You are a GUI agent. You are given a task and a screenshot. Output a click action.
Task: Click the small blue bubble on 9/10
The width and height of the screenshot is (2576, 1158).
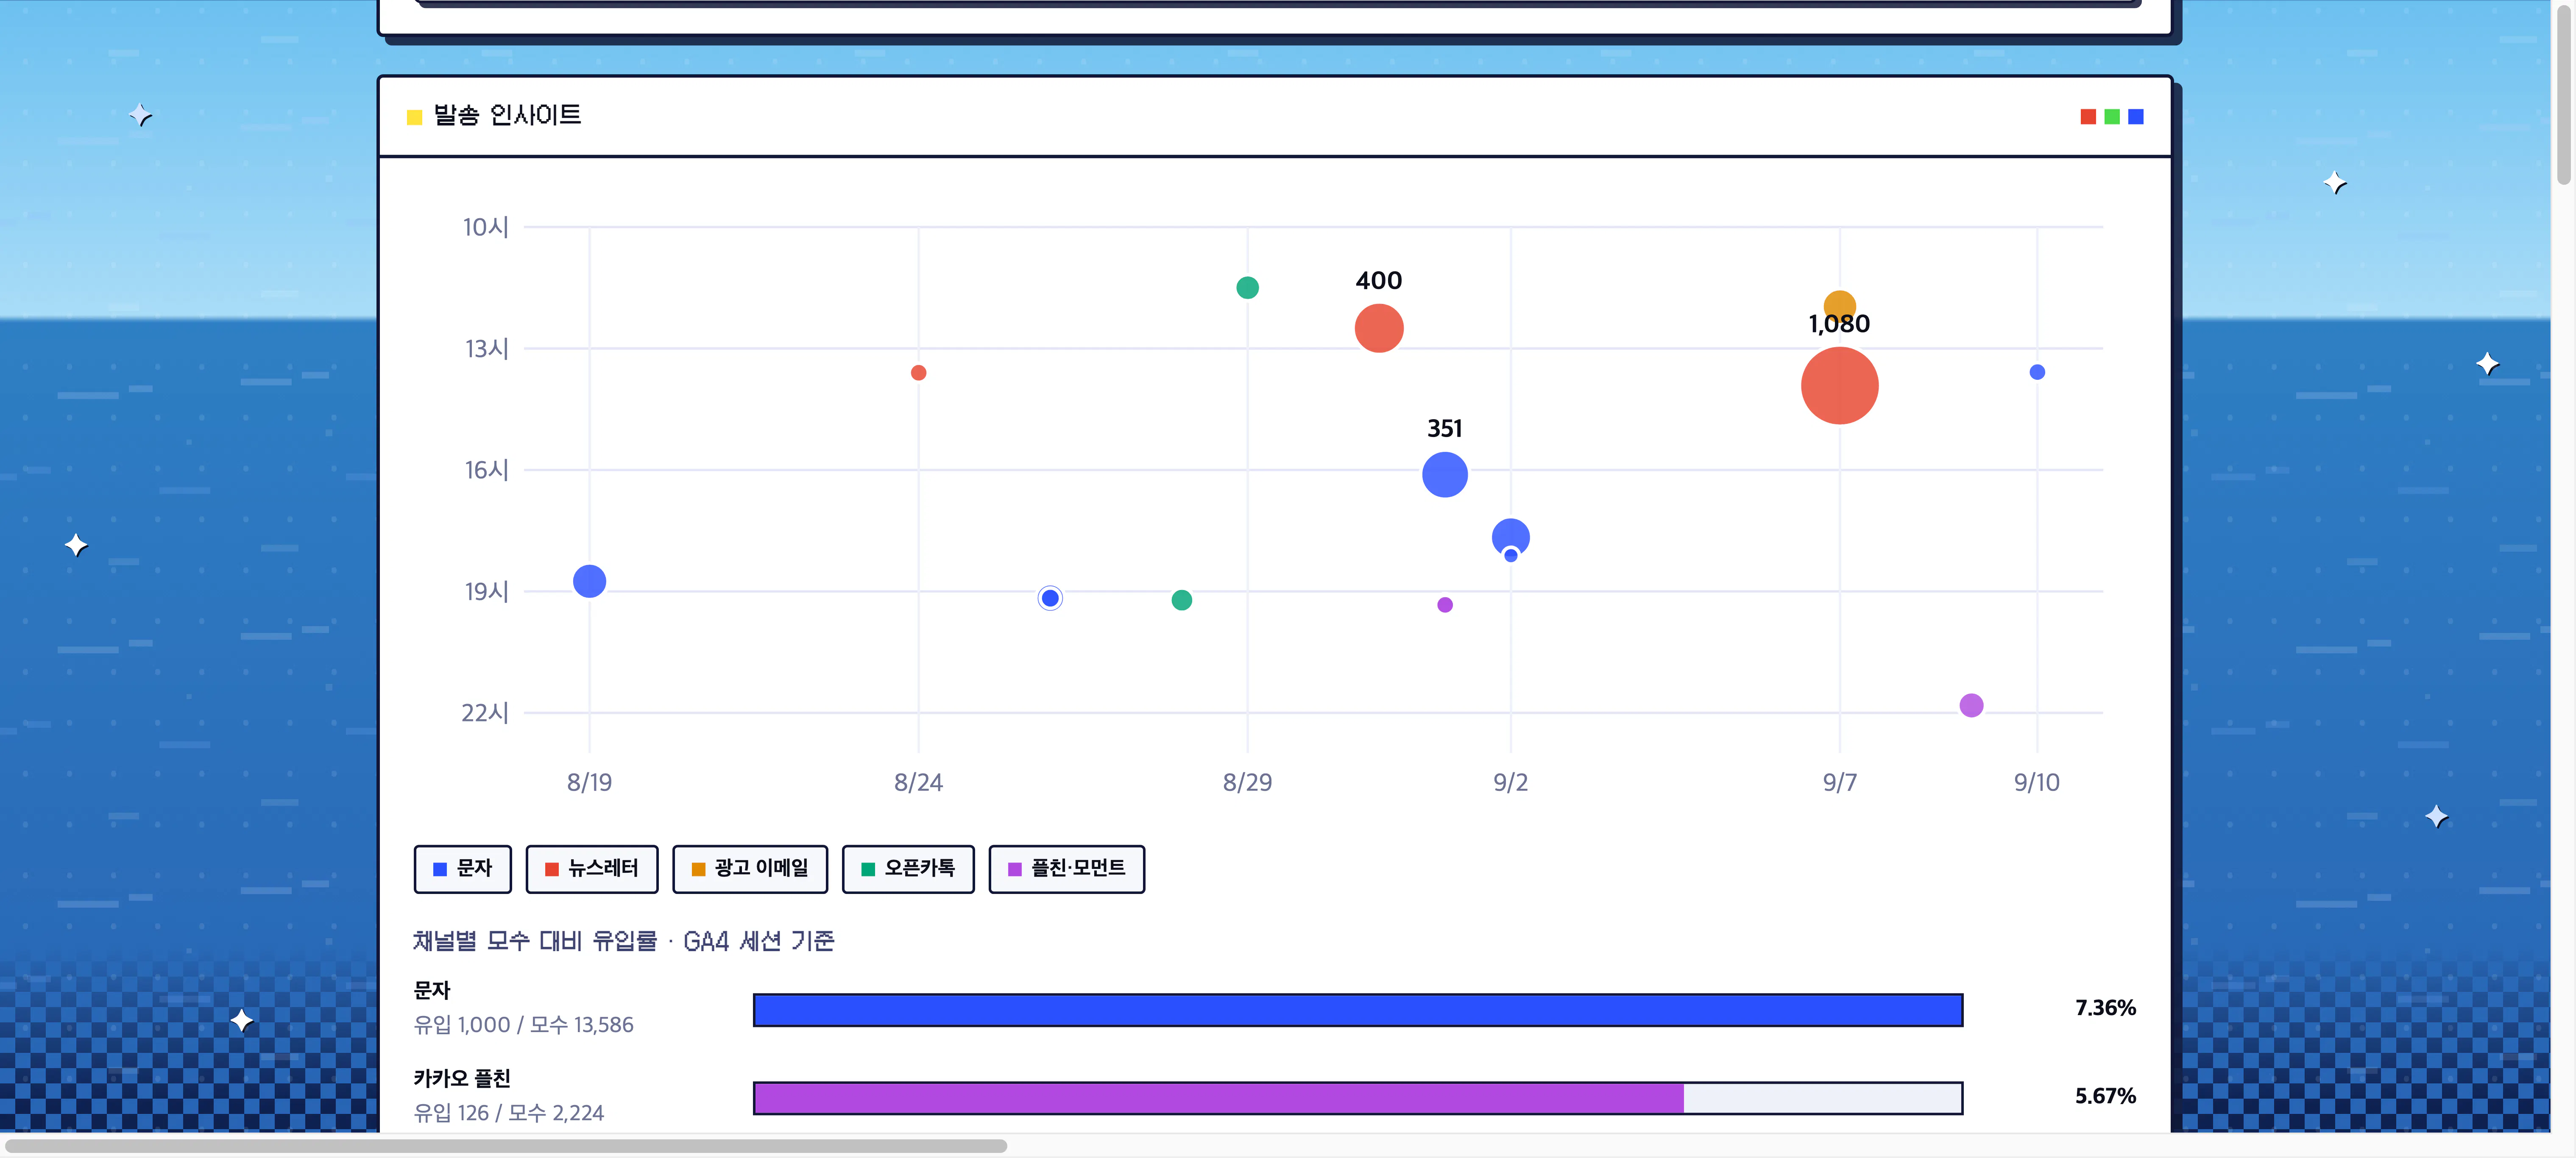[2037, 372]
